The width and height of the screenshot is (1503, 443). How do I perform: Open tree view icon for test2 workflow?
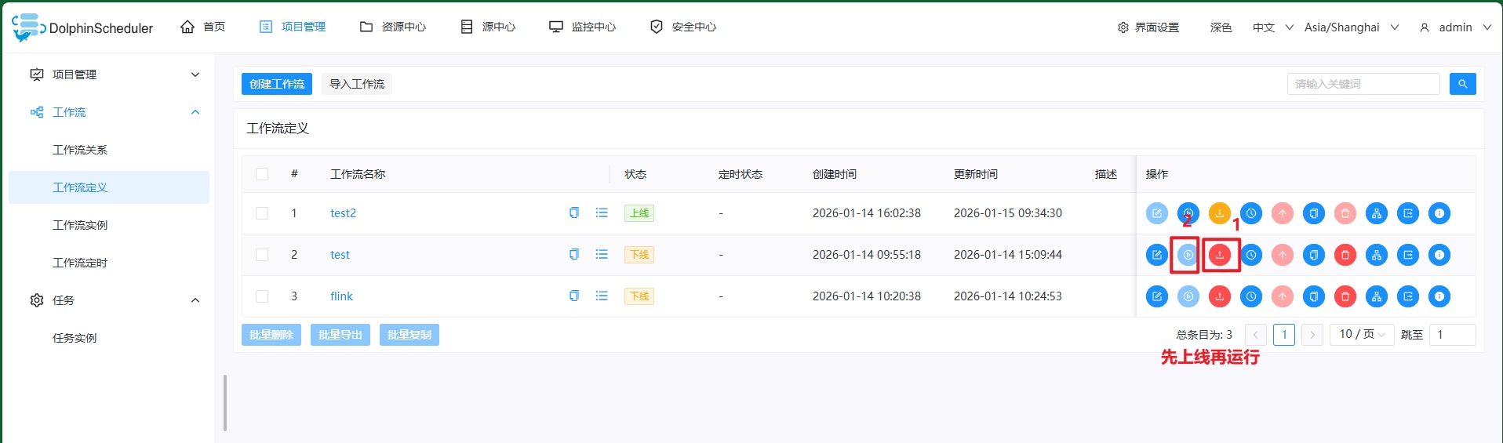click(1376, 213)
